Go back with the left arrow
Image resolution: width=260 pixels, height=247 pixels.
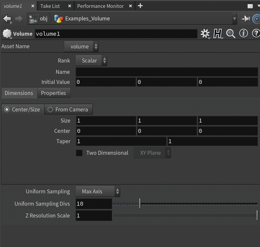(x=7, y=19)
